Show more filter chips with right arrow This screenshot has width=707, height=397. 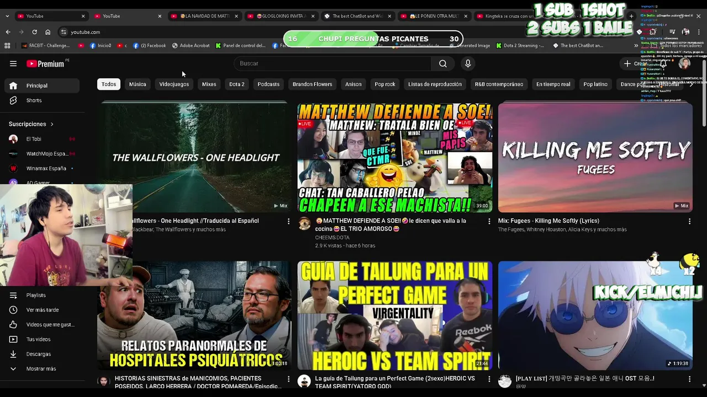click(x=691, y=84)
